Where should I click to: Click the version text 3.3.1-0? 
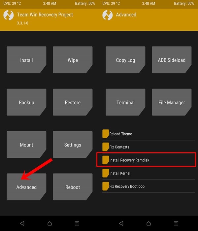click(x=22, y=23)
